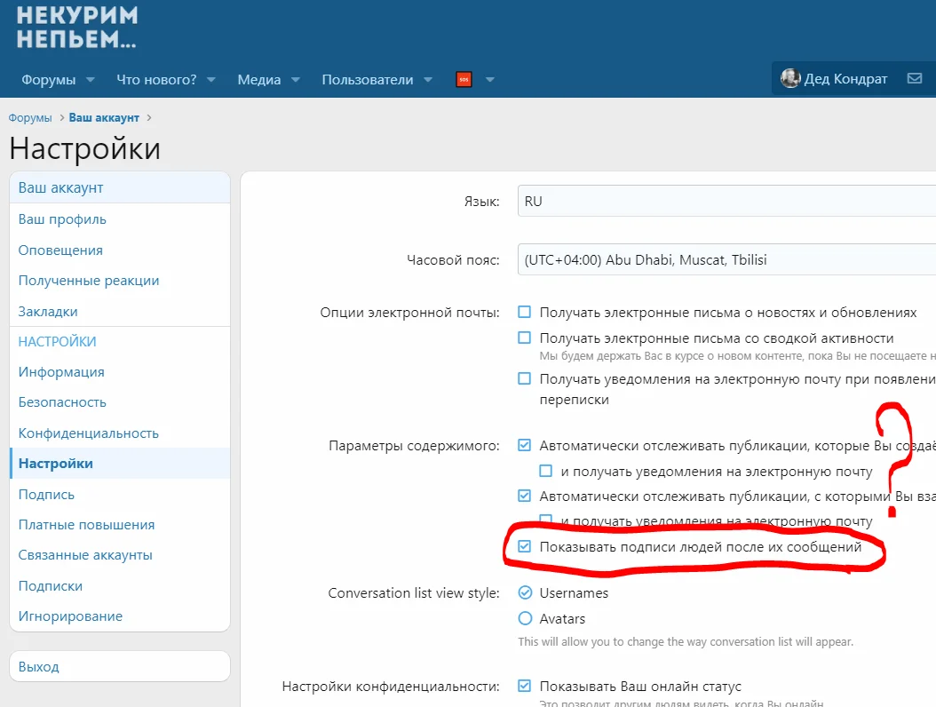Open the red SOS icon in navigation
The height and width of the screenshot is (707, 936).
click(x=464, y=79)
